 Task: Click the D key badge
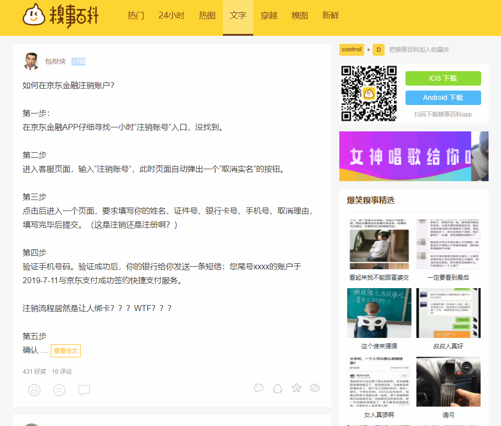tap(379, 50)
